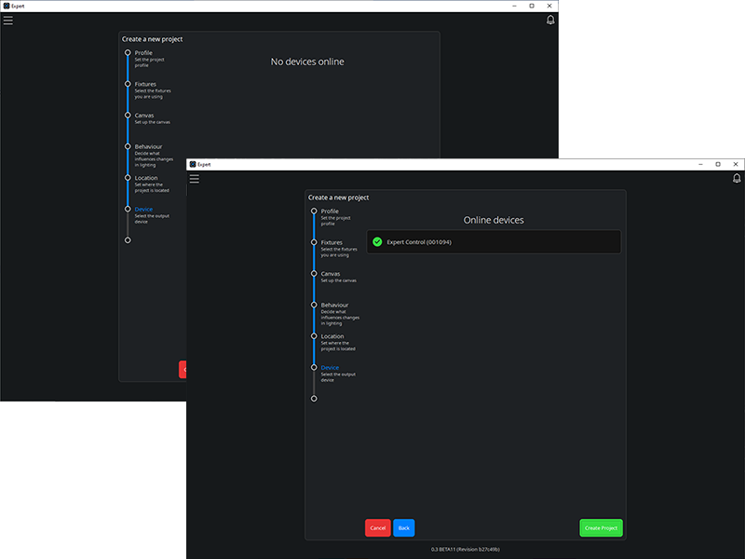This screenshot has width=745, height=559.
Task: Click the Back button
Action: click(403, 527)
